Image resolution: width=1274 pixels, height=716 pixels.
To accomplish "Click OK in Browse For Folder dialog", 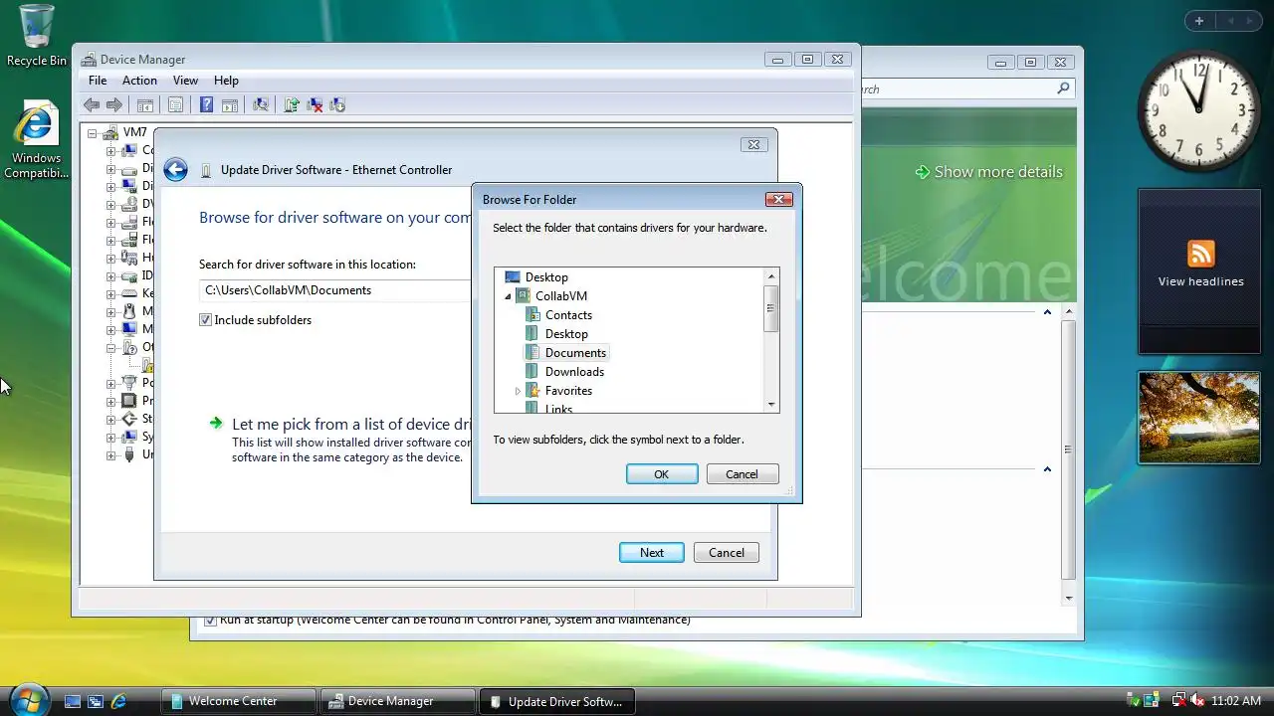I will click(662, 474).
